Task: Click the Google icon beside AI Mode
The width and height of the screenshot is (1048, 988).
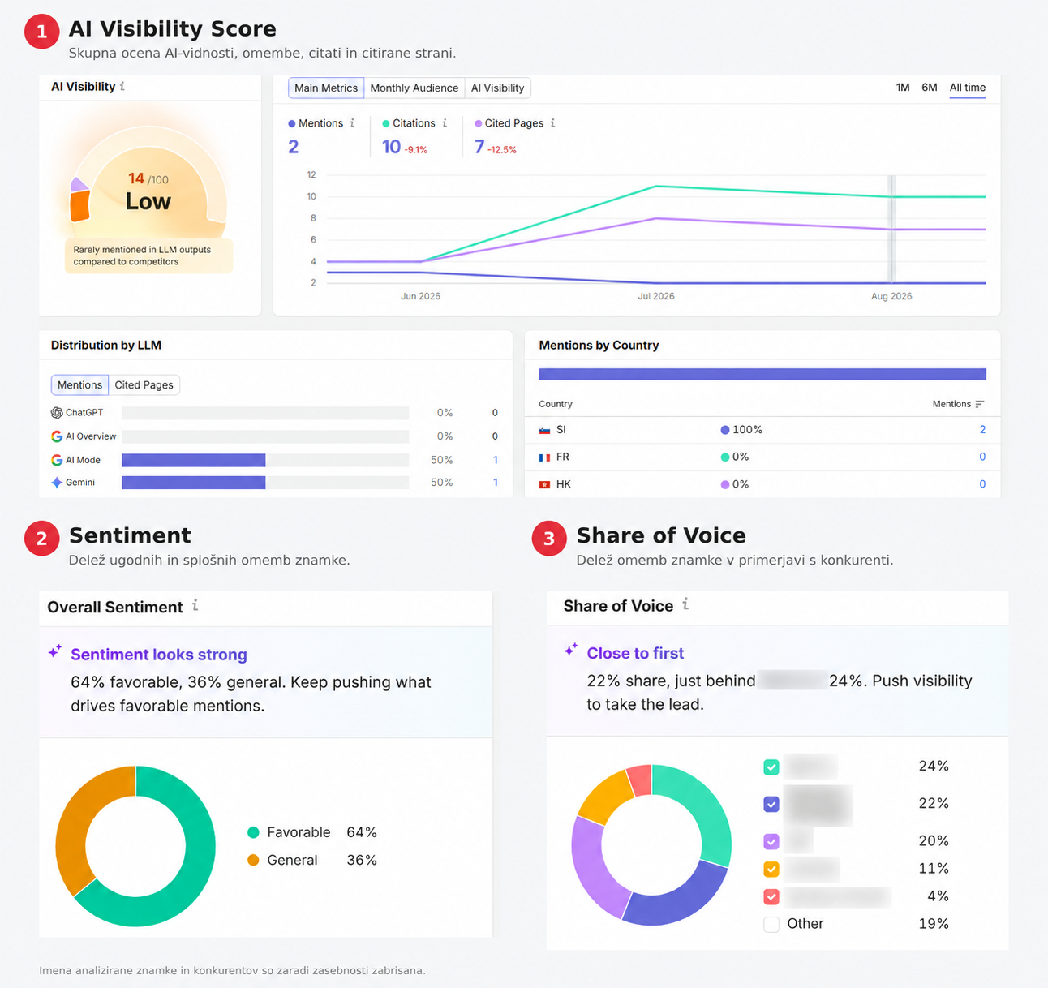Action: [x=57, y=460]
